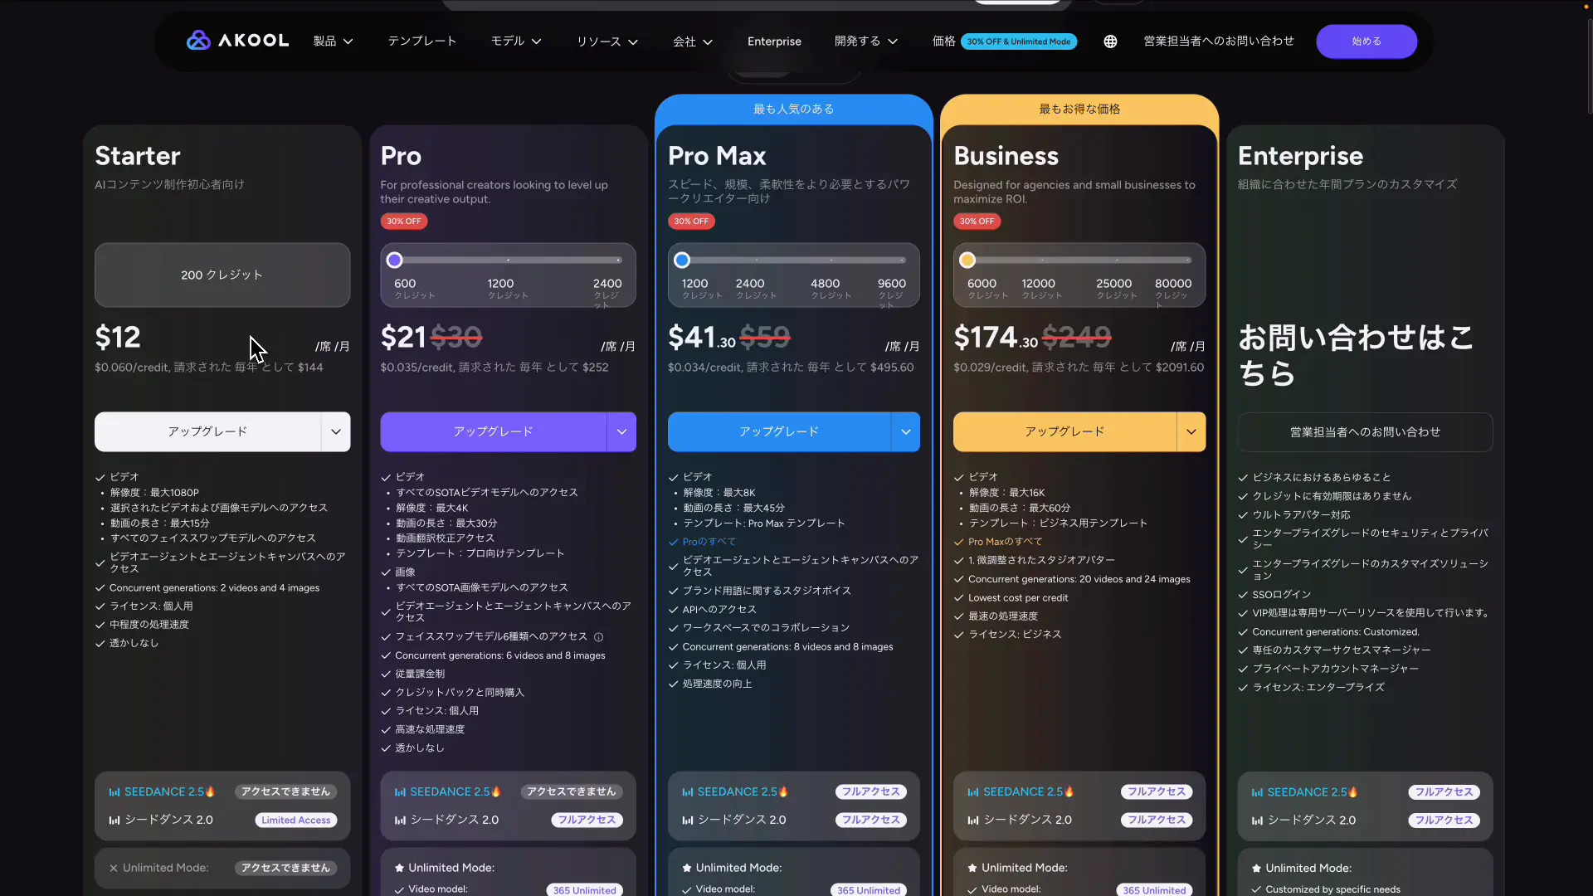
Task: Expand the モデル menu
Action: pos(516,41)
